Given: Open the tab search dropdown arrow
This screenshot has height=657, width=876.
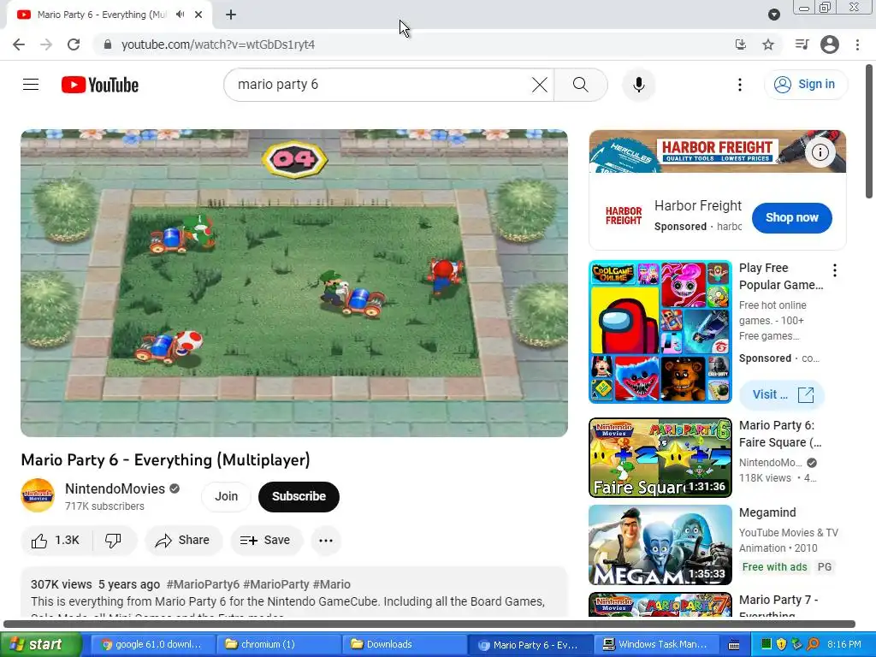Looking at the screenshot, I should [x=773, y=15].
